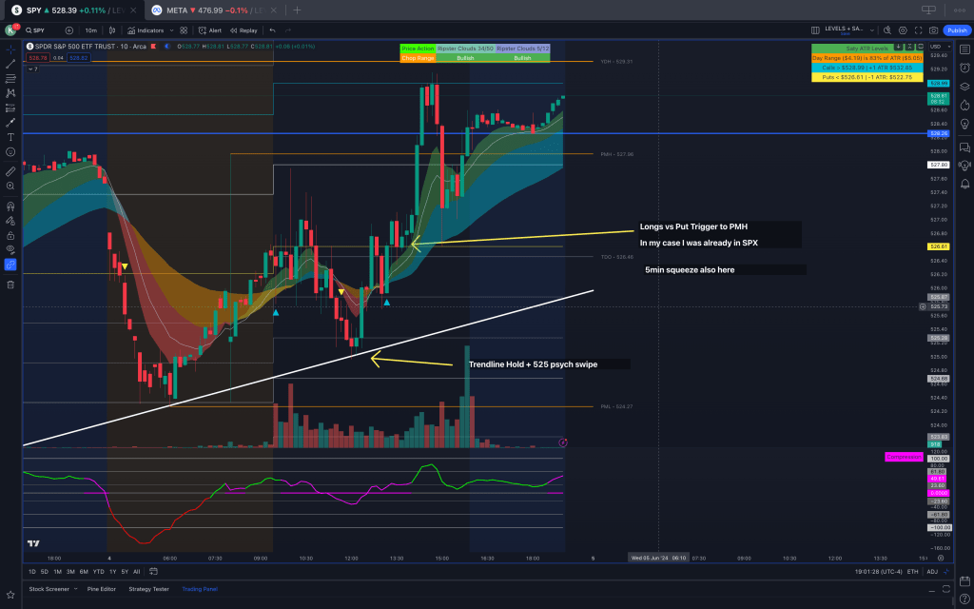Expand collapsed indicator legend showing 7

pyautogui.click(x=33, y=69)
